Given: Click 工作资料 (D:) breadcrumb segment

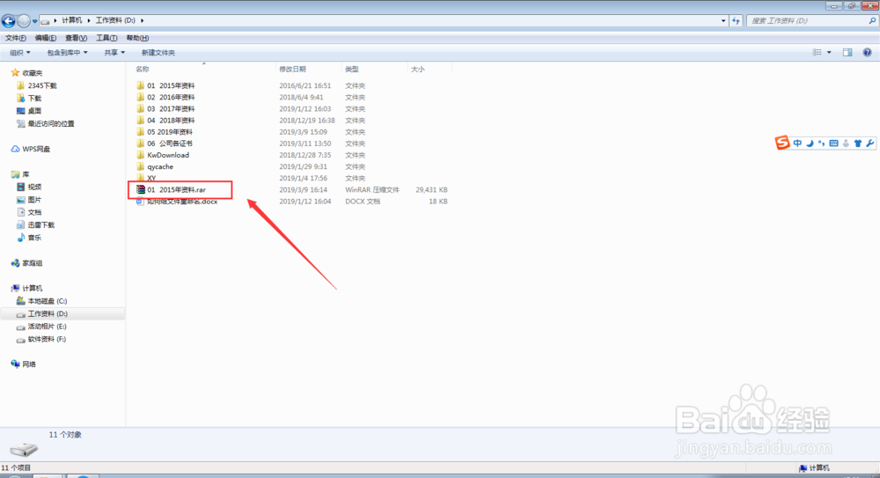Looking at the screenshot, I should click(x=115, y=20).
